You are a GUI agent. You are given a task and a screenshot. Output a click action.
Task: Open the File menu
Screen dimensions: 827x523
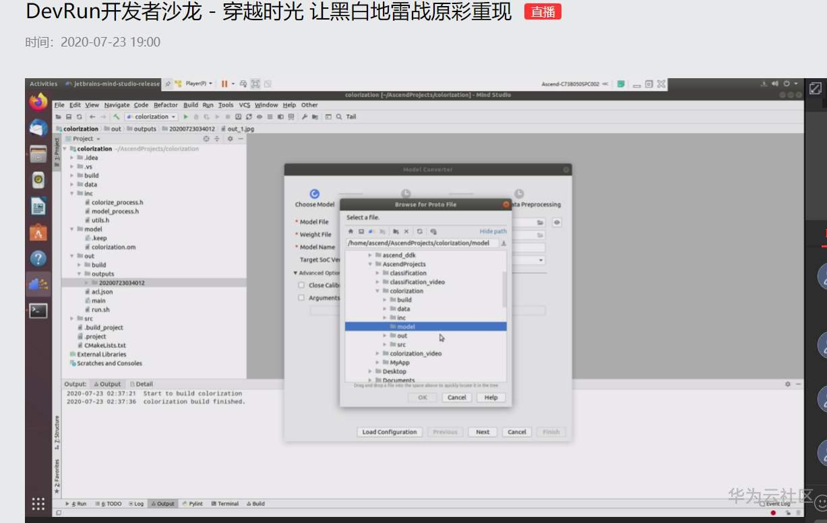(59, 105)
